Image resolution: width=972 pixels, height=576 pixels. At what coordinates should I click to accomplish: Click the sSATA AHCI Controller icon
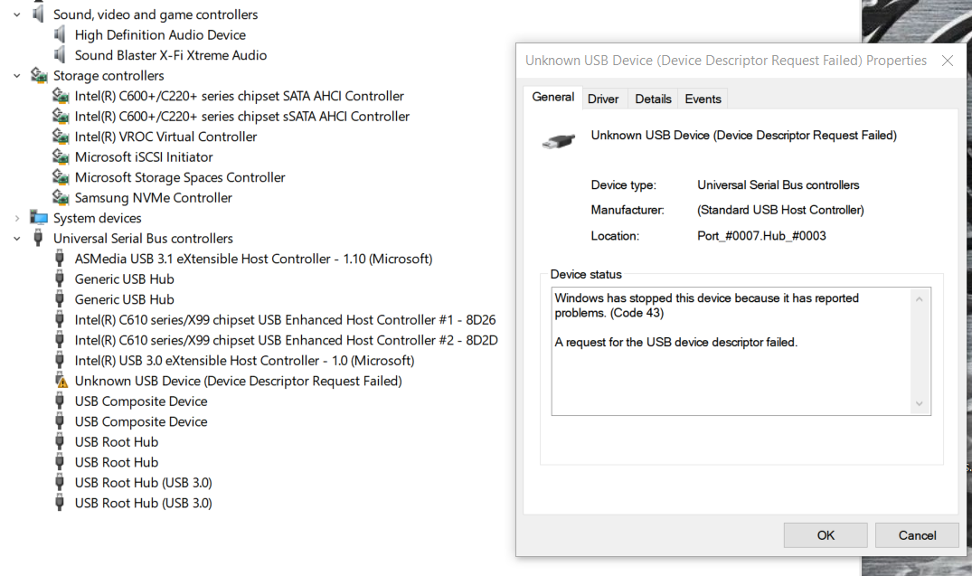pyautogui.click(x=61, y=116)
